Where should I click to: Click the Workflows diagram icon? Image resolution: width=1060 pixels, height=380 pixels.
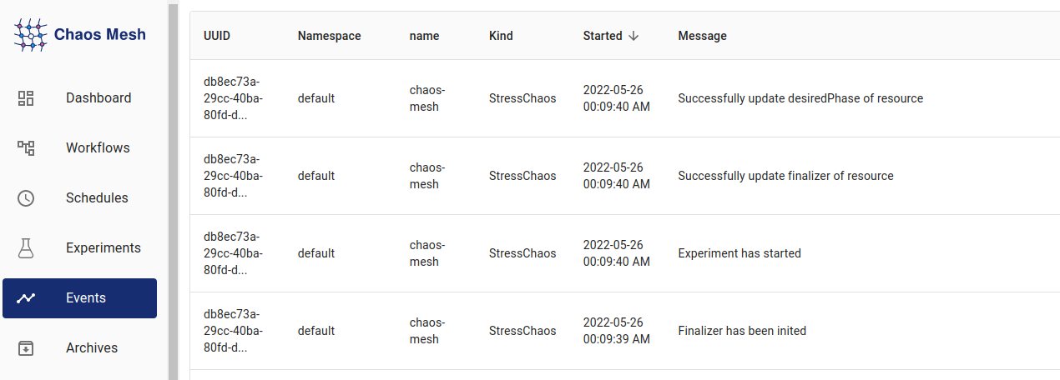point(26,148)
